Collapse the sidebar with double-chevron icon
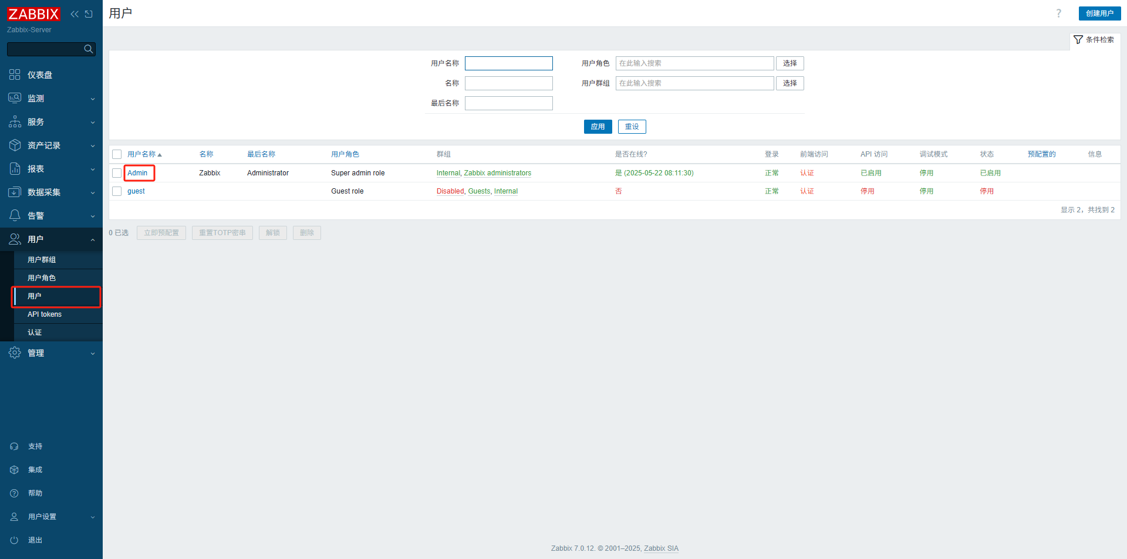Screen dimensions: 1127x559 coord(75,14)
